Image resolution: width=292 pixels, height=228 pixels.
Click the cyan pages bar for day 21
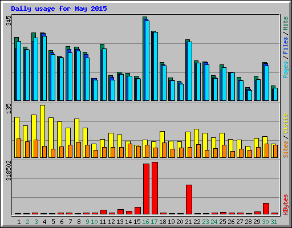[x=190, y=71]
